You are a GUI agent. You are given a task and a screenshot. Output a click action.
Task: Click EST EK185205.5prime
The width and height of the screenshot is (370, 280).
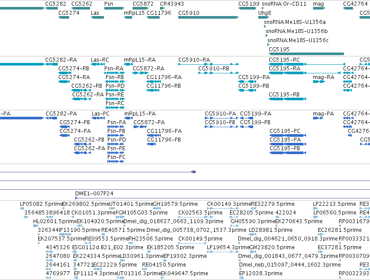click(170, 247)
